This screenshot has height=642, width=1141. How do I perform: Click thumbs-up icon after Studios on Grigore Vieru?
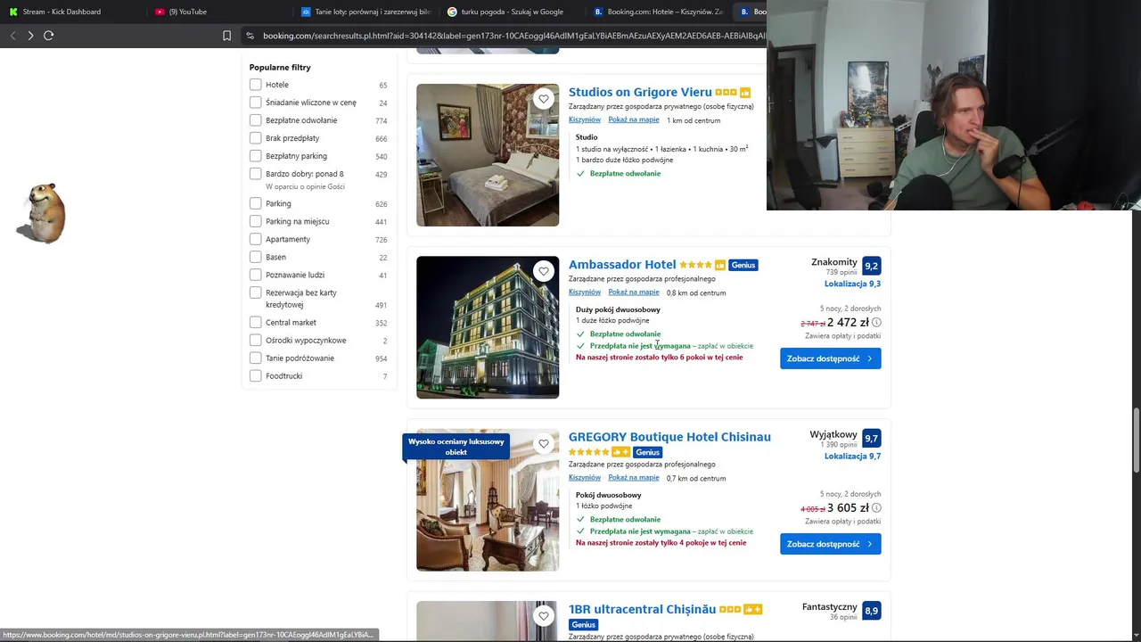click(745, 93)
